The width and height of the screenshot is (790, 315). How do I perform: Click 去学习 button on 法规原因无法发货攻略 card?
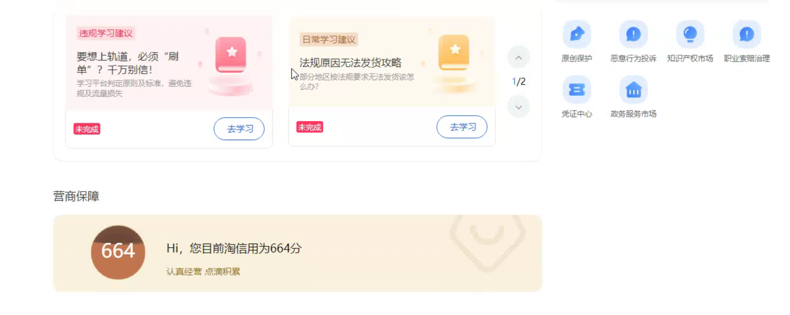click(462, 127)
